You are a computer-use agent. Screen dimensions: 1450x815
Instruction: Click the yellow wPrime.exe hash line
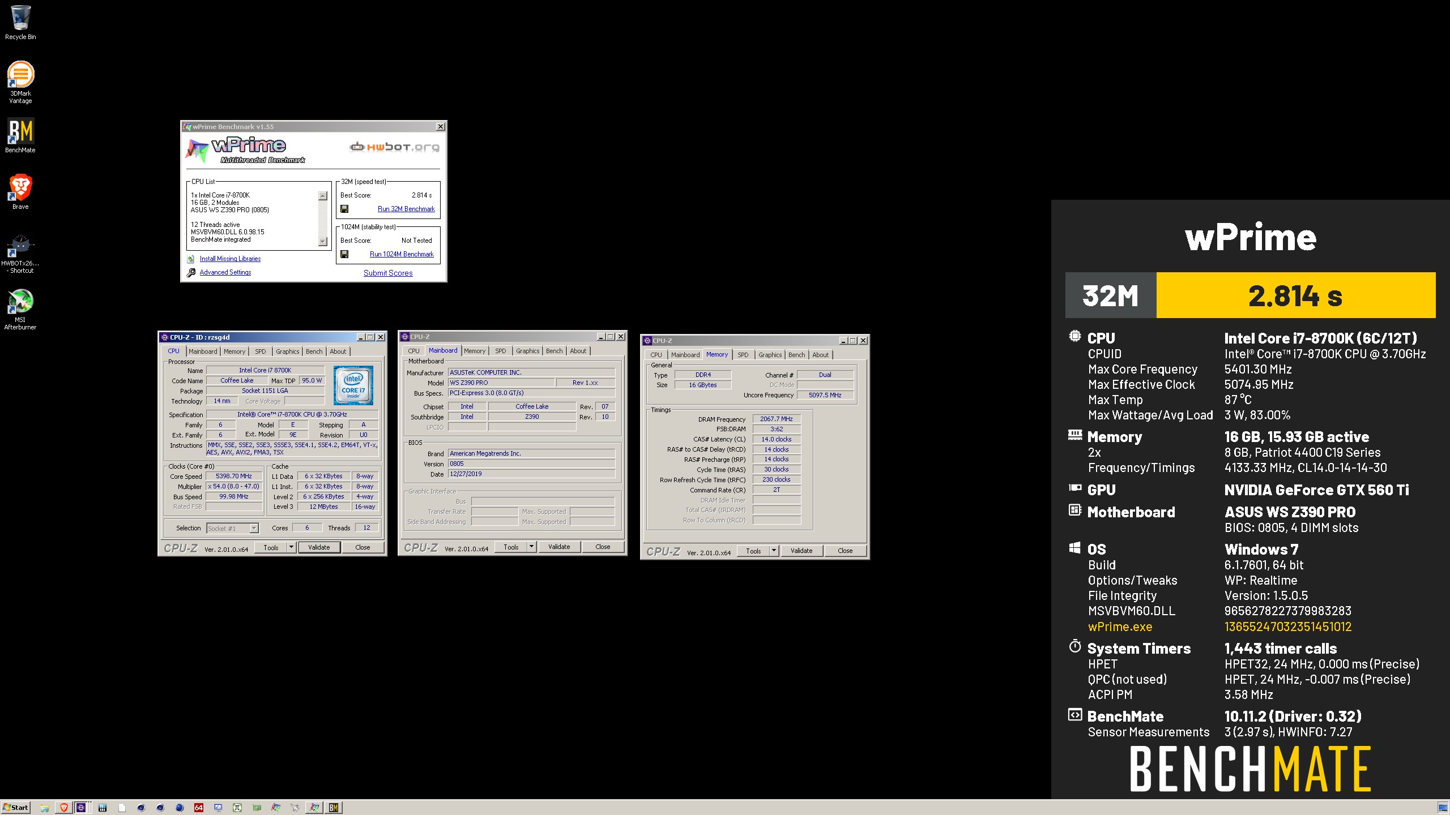tap(1219, 627)
